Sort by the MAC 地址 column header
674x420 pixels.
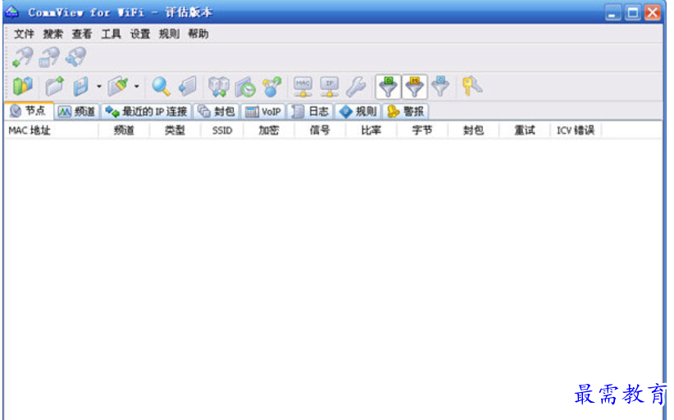(52, 130)
